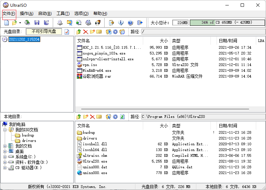The image size is (266, 190).
Task: Expand the 我的文档 tree node
Action: [x=5, y=146]
